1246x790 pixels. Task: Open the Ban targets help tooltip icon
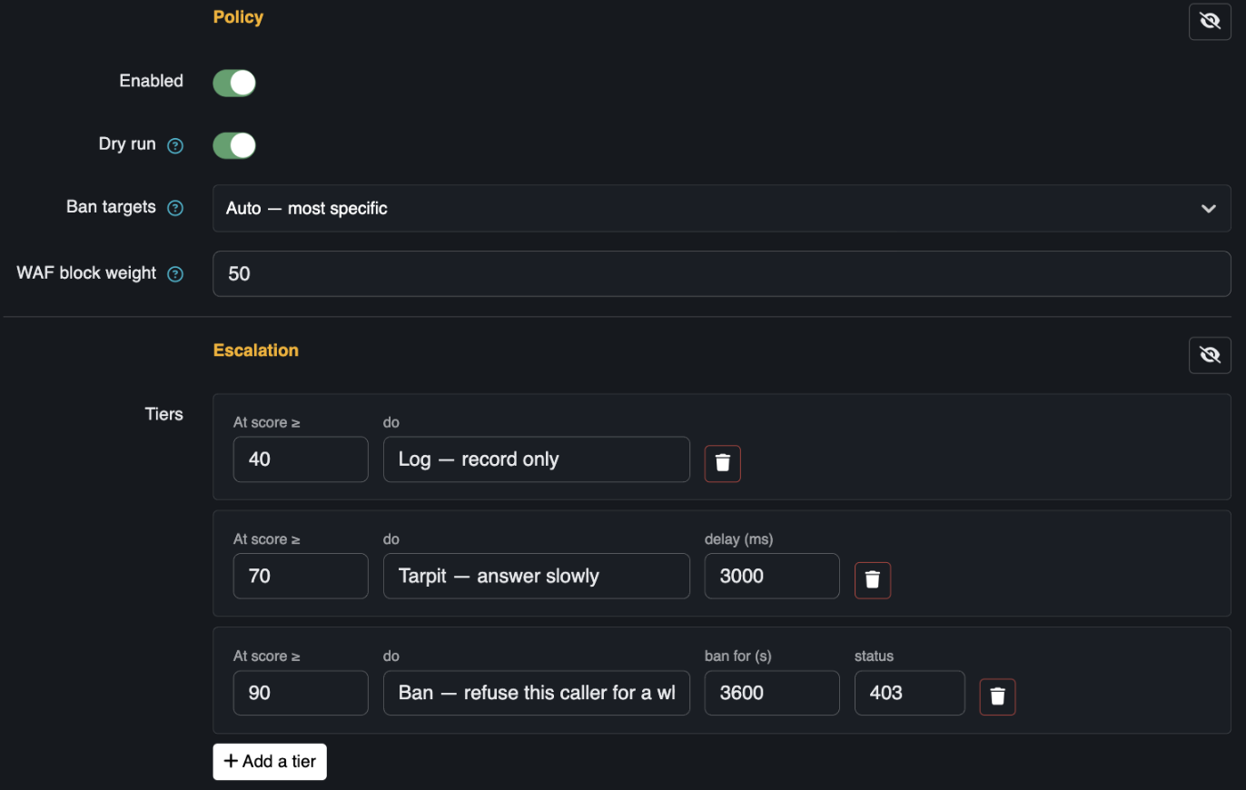[175, 208]
